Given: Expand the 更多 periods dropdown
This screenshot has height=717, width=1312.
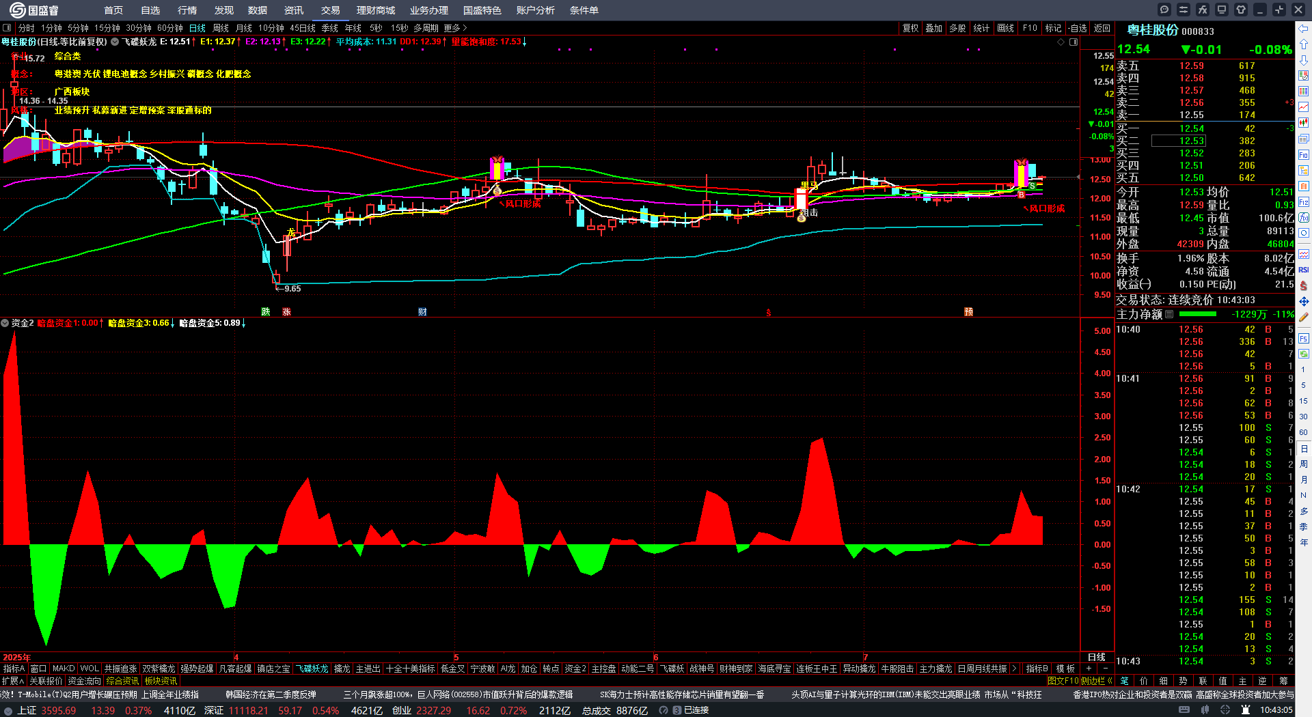Looking at the screenshot, I should 455,28.
